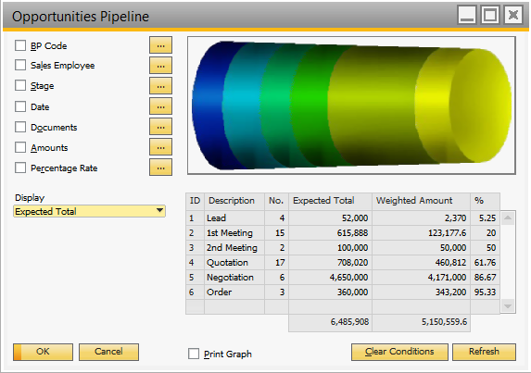Select the Negotiation row in the table
531x373 pixels.
point(343,278)
